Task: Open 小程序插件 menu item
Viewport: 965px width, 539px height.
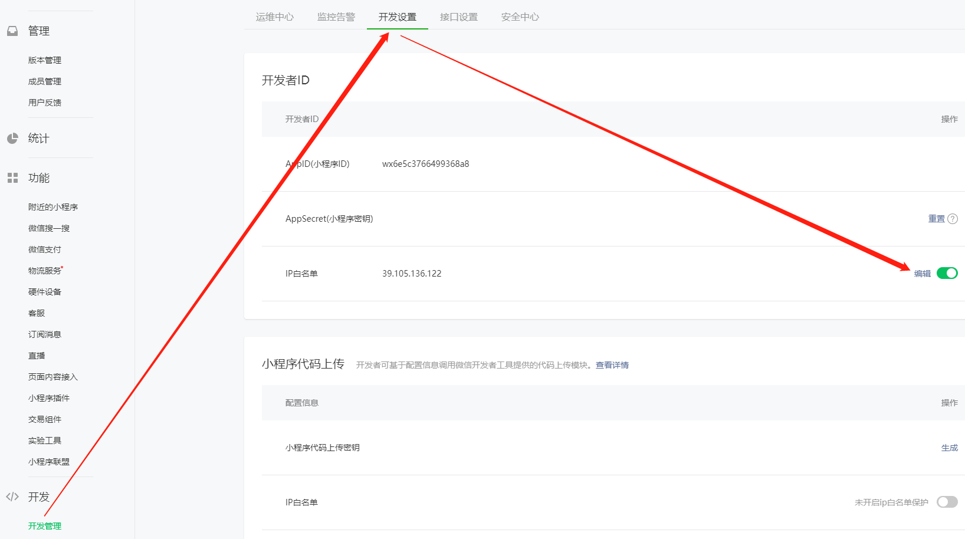Action: [x=49, y=398]
